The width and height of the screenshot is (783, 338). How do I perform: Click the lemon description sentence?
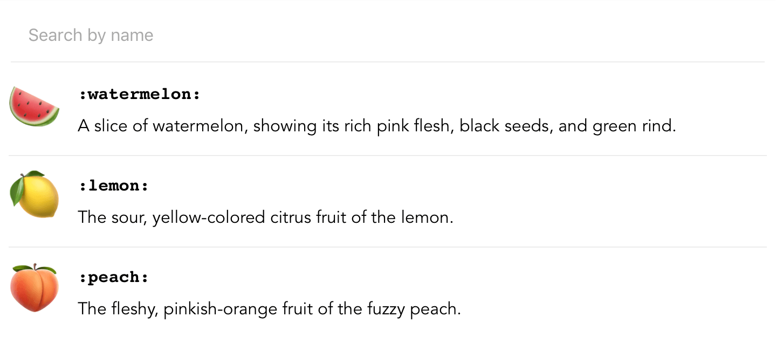[x=265, y=218]
